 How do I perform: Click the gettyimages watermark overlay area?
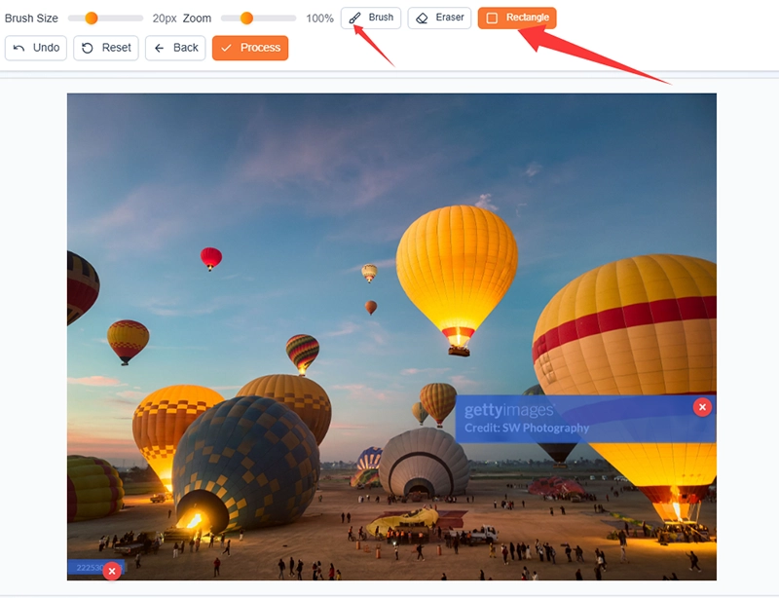[x=565, y=417]
